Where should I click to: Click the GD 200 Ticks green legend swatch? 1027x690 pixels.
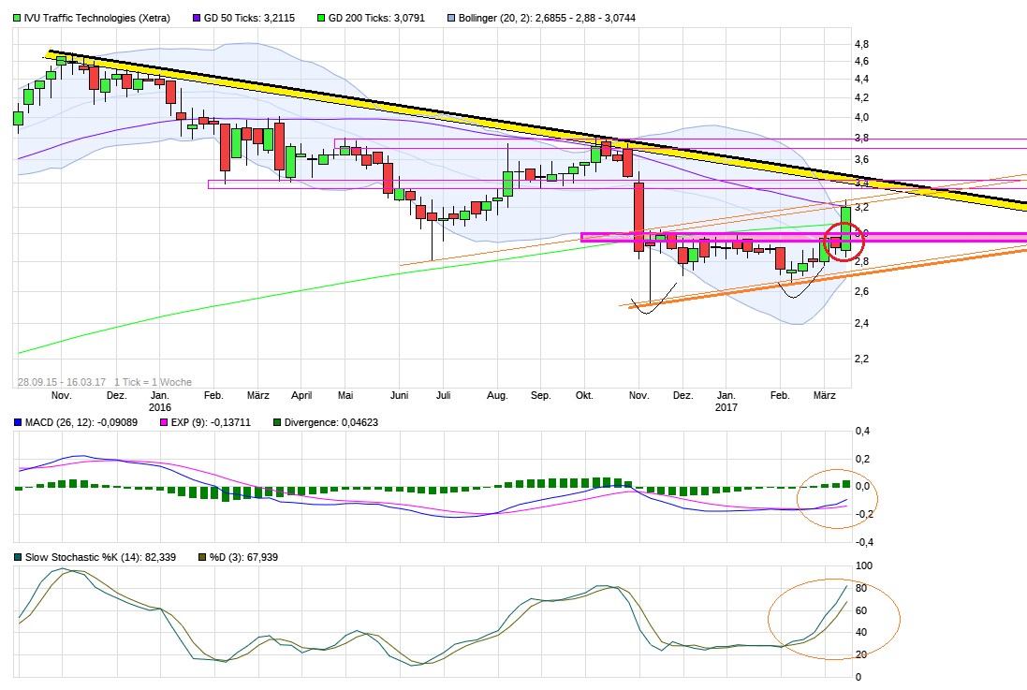(321, 19)
